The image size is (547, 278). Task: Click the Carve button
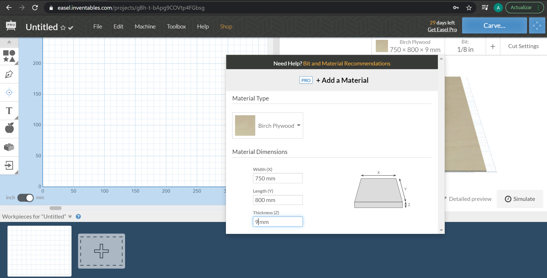point(494,26)
